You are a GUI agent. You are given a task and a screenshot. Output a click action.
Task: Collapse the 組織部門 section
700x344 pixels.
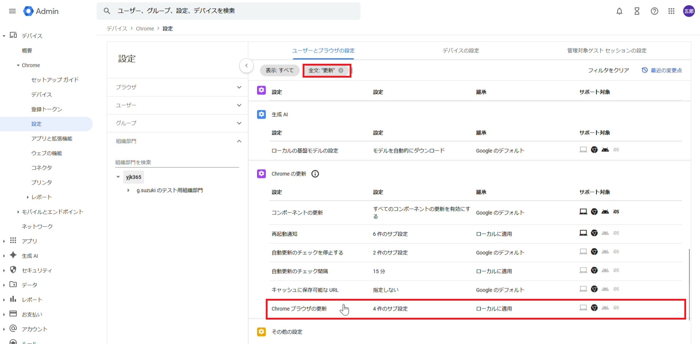(x=239, y=141)
